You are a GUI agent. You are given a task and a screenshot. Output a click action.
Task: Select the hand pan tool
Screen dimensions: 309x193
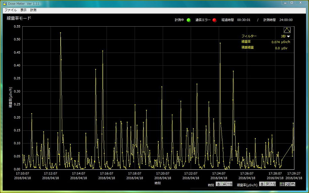(x=293, y=184)
